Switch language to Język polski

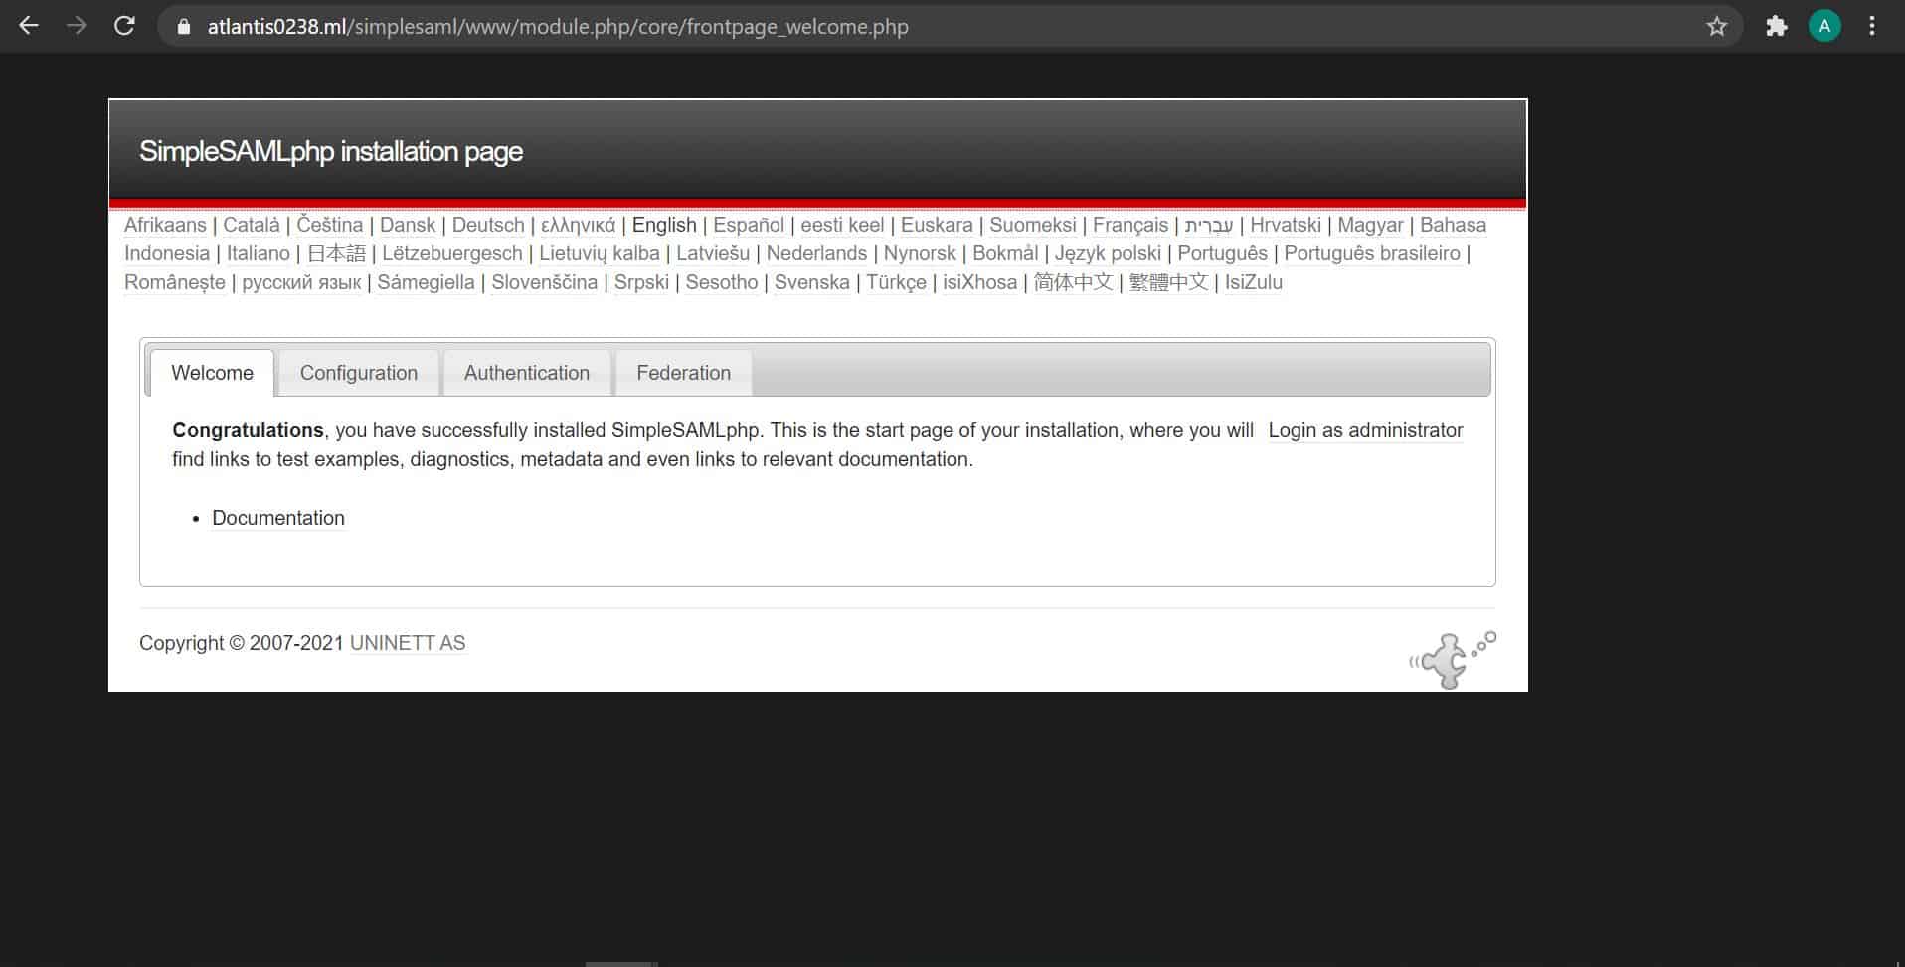(x=1108, y=253)
